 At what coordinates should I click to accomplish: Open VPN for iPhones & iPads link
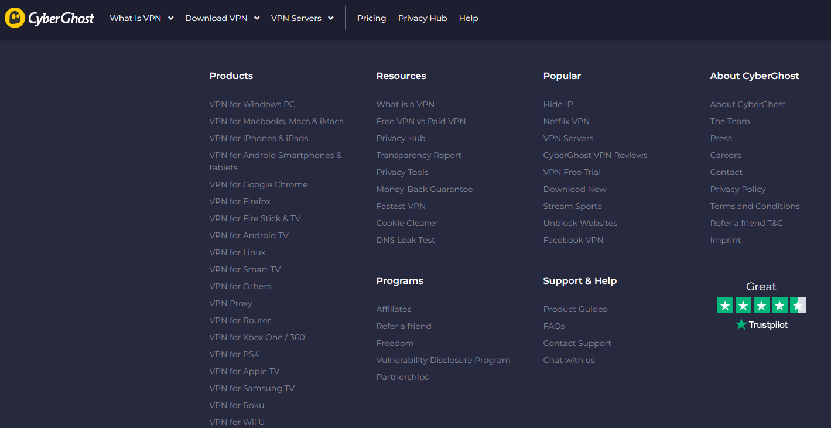click(259, 138)
